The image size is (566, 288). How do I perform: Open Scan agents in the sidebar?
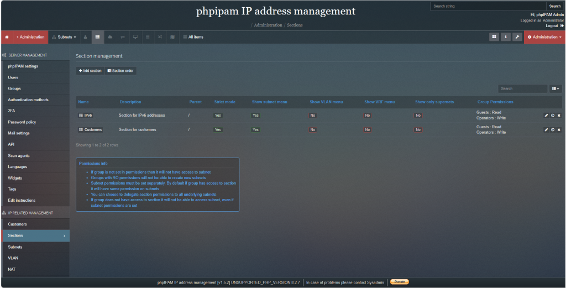pos(36,156)
